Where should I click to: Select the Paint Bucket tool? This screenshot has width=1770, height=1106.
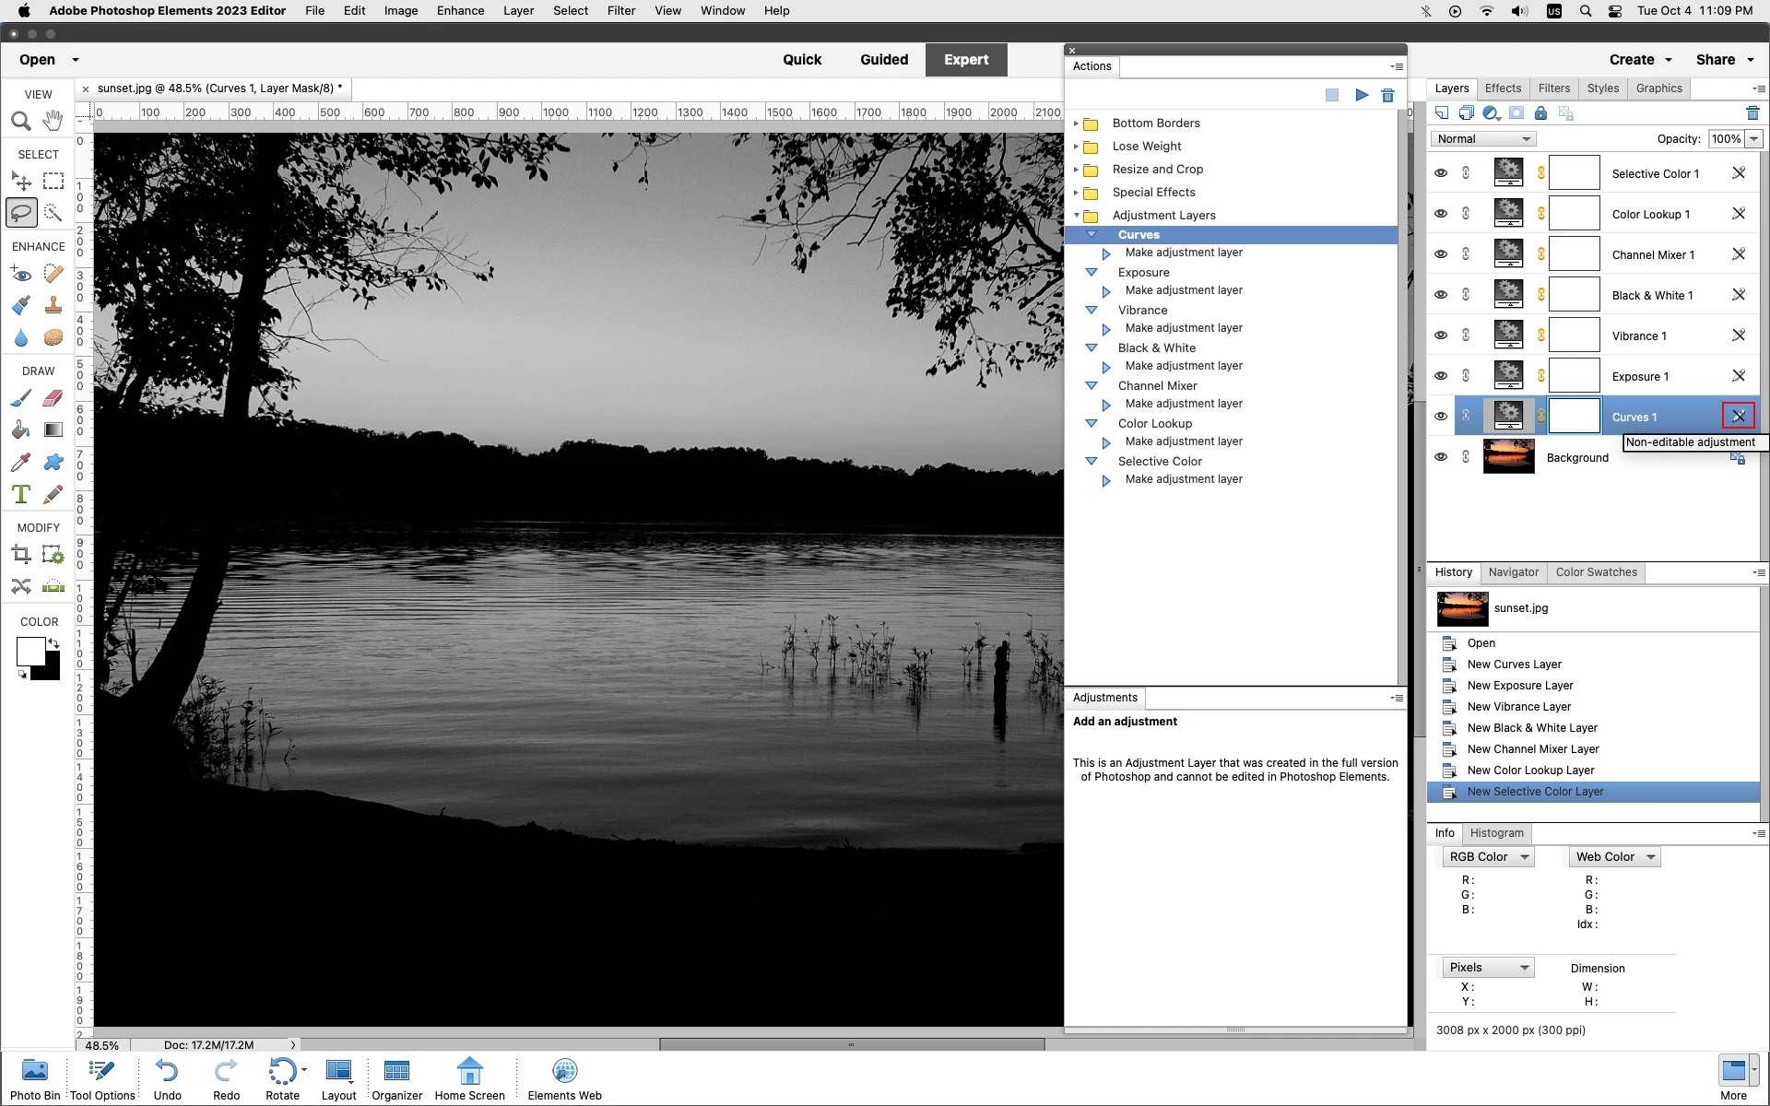pos(21,430)
